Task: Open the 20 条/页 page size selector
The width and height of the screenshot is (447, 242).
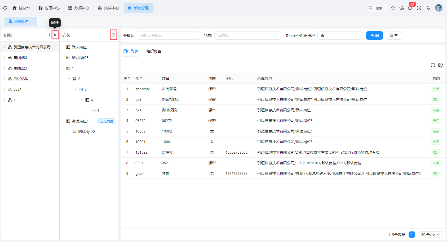Action: 431,235
